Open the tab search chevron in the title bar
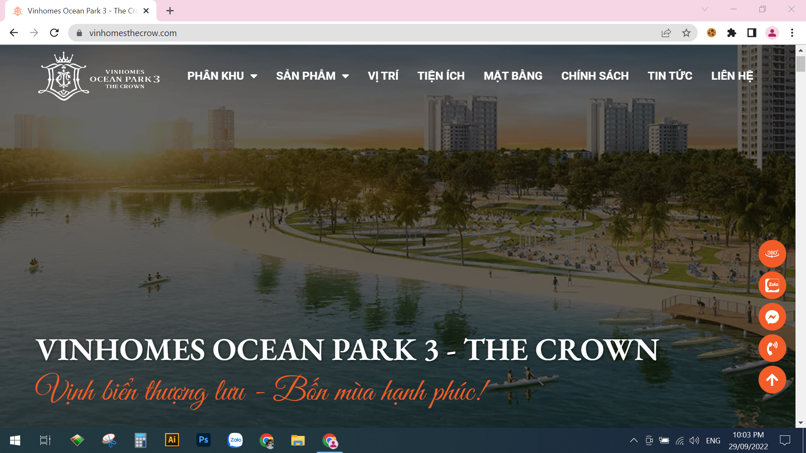 point(705,9)
